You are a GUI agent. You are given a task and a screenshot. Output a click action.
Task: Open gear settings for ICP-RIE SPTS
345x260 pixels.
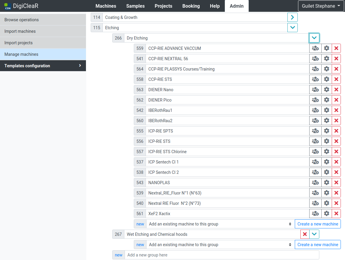point(326,131)
